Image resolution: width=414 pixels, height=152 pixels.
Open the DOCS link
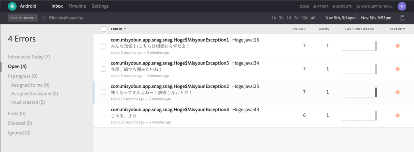pyautogui.click(x=304, y=6)
